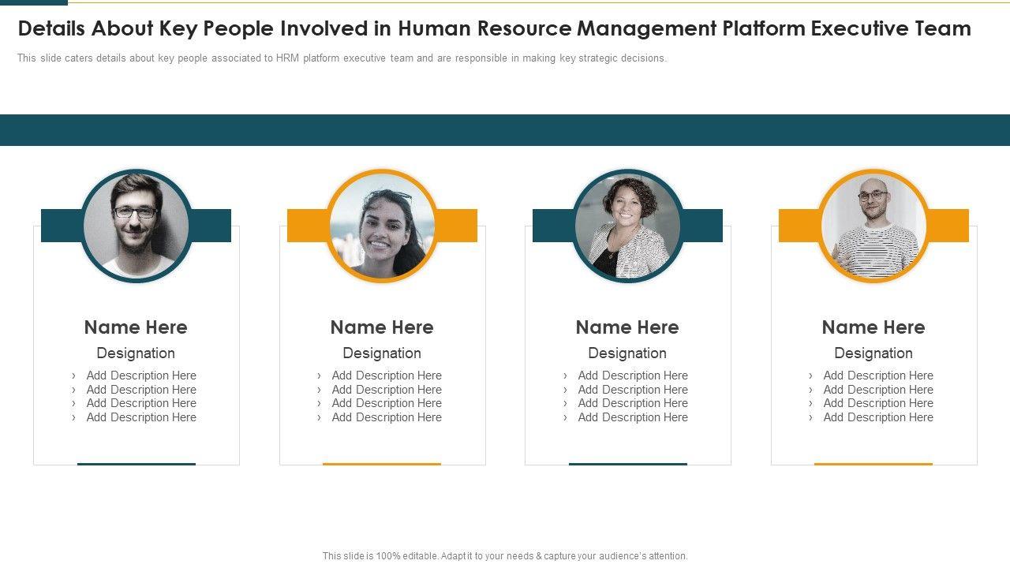Click the wide dark teal banner below the subtitle
The width and height of the screenshot is (1010, 568).
[x=505, y=130]
